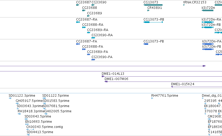
Task: Select the l(3)72Dn-RB transcript label
Action: click(211, 24)
